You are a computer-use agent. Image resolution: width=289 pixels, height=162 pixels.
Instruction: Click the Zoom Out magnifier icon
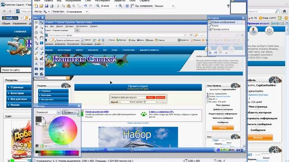(98, 6)
